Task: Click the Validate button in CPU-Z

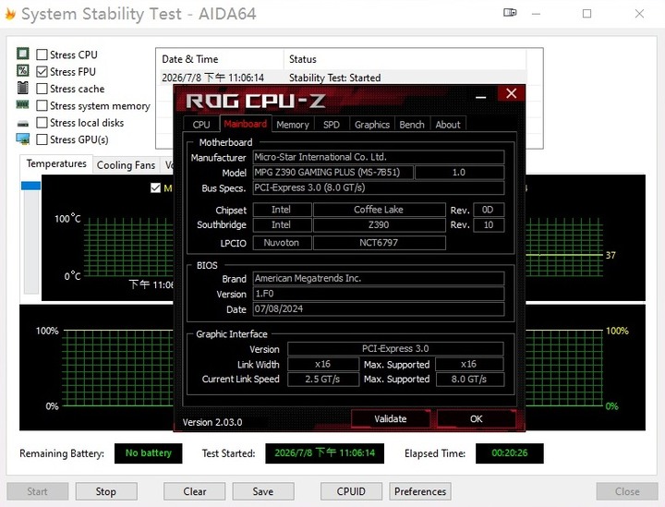Action: point(391,419)
